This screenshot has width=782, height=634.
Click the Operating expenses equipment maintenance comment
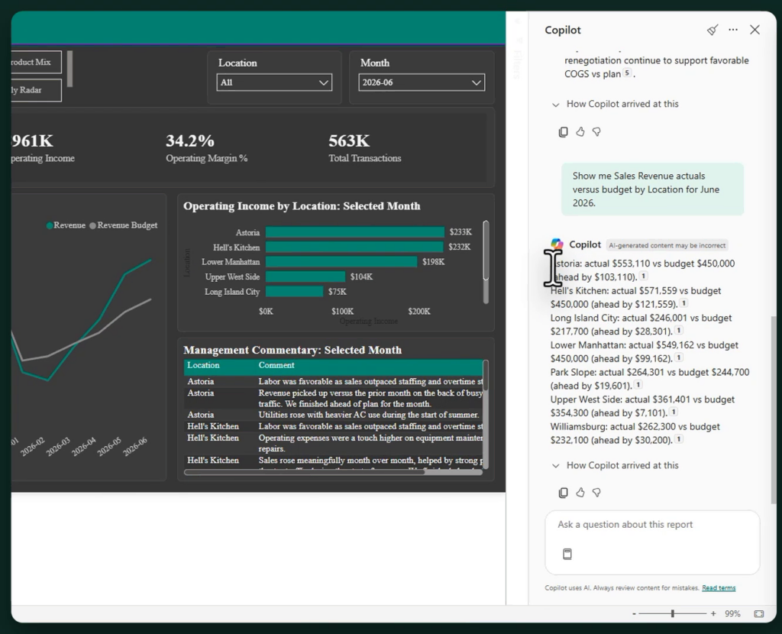(370, 443)
